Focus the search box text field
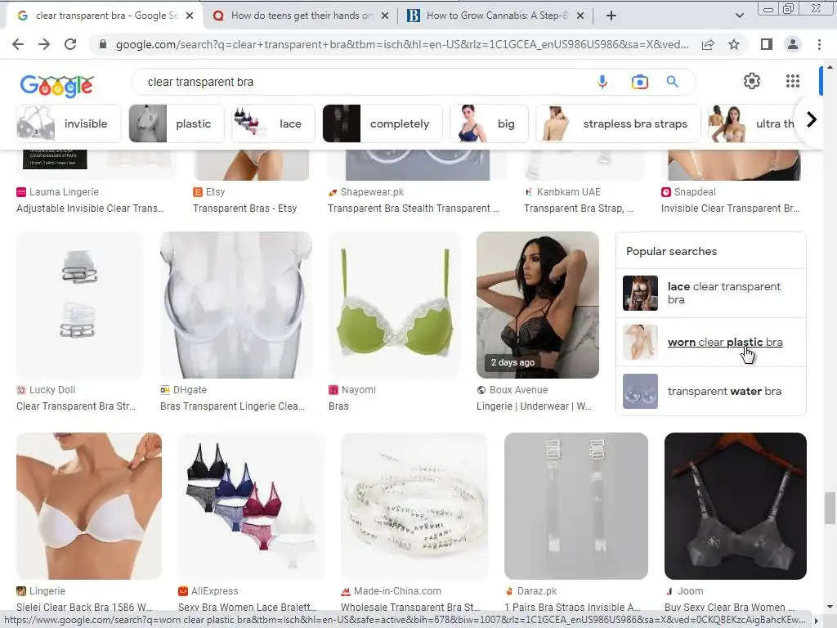The height and width of the screenshot is (628, 837). tap(363, 82)
